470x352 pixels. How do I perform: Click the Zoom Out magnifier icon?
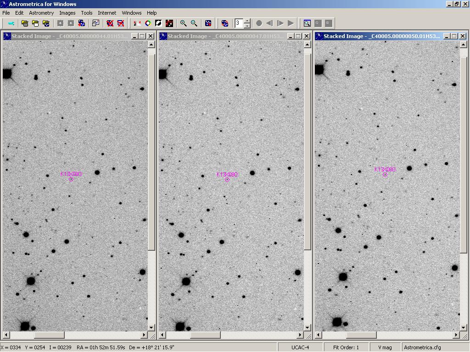tap(194, 23)
